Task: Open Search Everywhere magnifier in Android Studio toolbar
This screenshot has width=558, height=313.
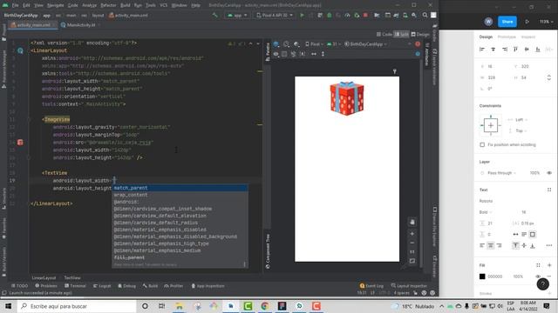Action: 425,16
